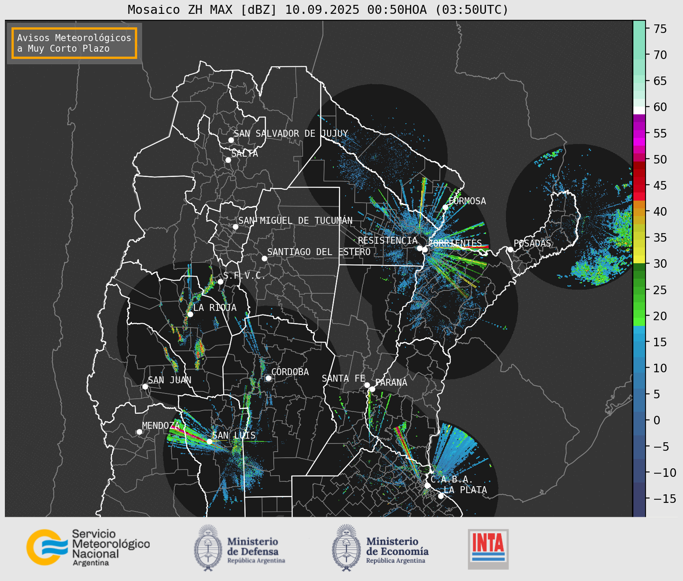683x581 pixels.
Task: Click the red INTA logo
Action: (x=488, y=549)
